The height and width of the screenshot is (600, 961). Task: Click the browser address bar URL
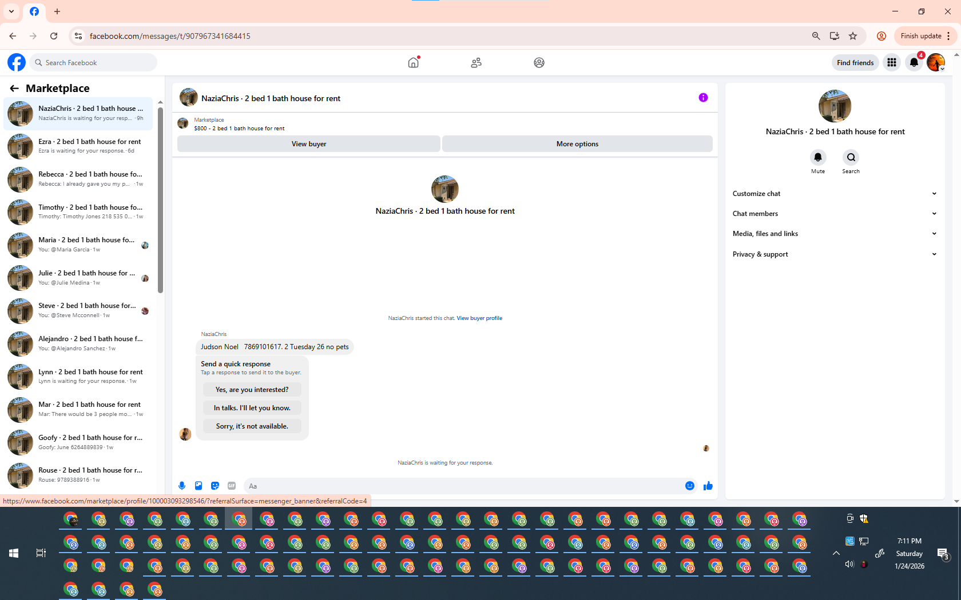[x=170, y=36]
